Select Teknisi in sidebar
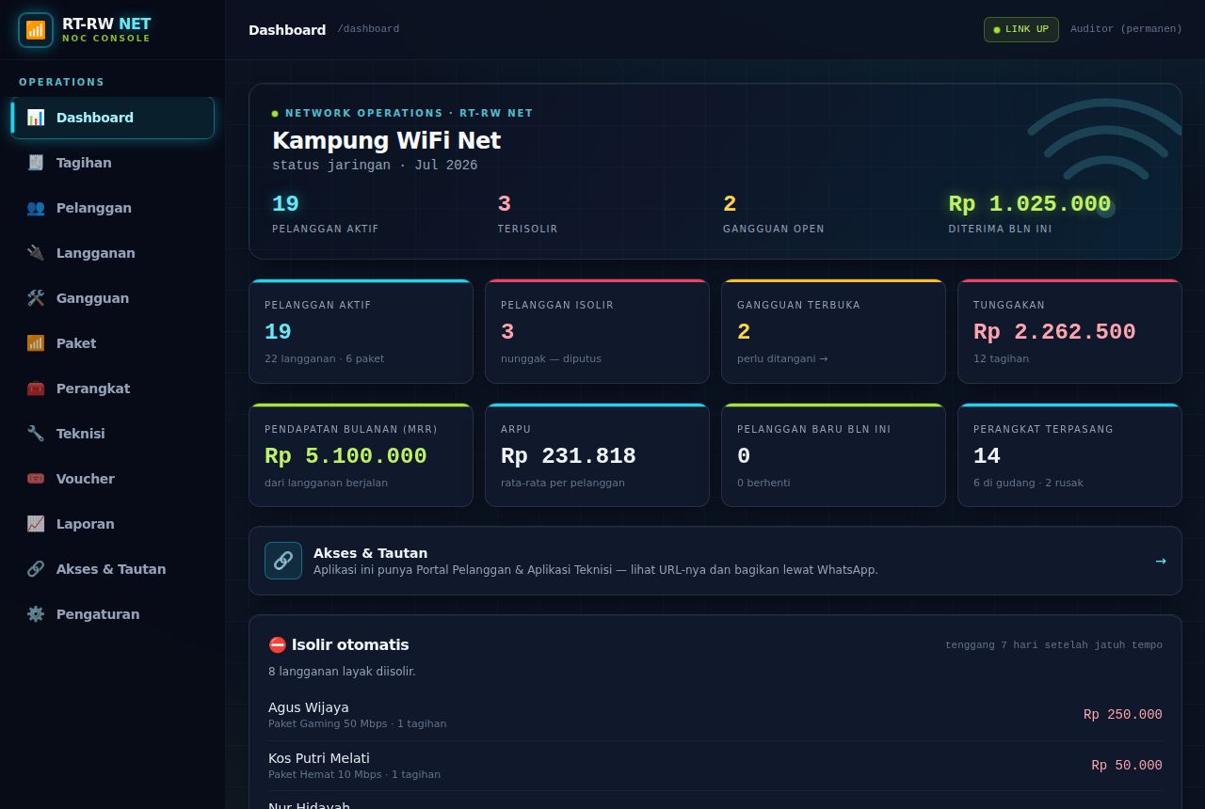 [113, 434]
